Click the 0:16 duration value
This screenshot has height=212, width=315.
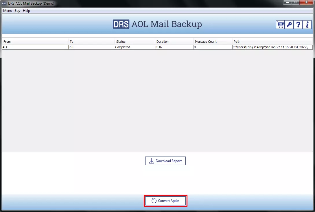(174, 47)
